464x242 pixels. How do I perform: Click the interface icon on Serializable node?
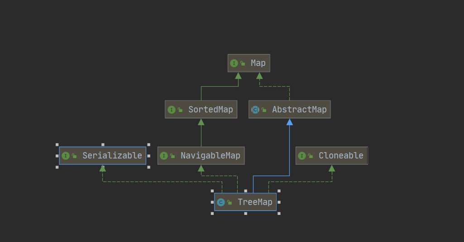click(66, 156)
